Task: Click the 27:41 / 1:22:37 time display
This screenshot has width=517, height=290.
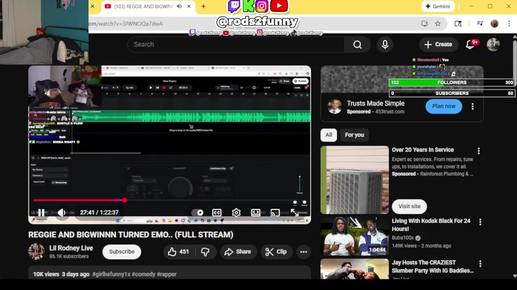Action: (99, 212)
